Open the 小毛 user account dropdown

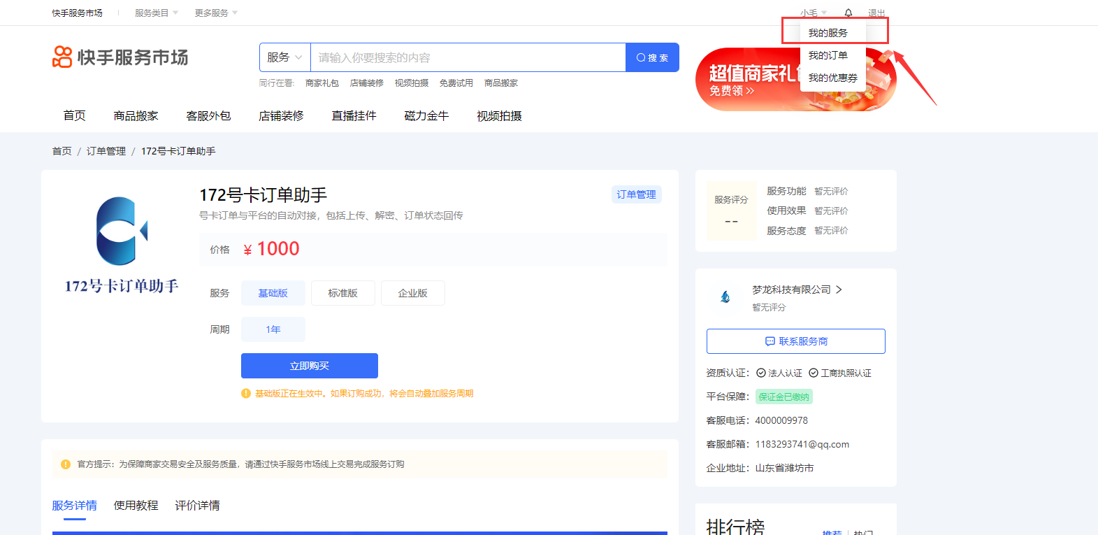pyautogui.click(x=814, y=13)
